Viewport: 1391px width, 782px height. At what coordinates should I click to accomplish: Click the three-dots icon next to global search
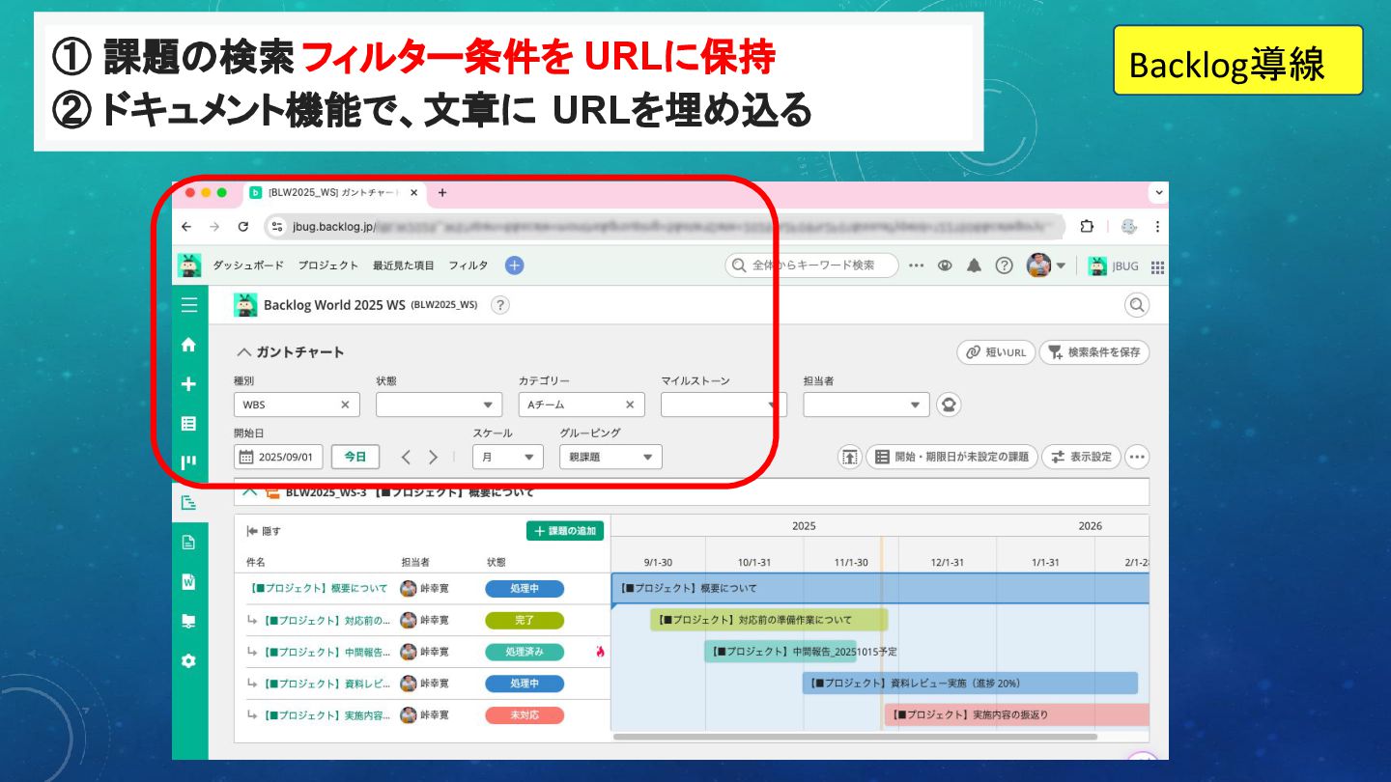[x=917, y=265]
